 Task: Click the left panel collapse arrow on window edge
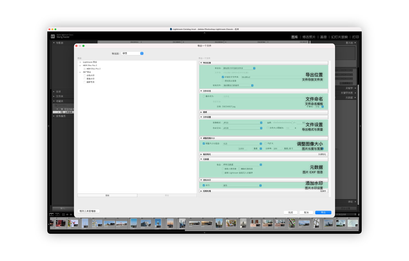point(48,126)
